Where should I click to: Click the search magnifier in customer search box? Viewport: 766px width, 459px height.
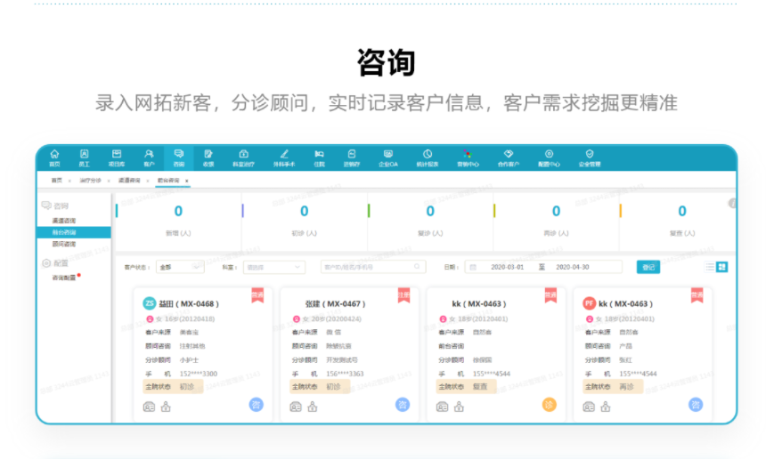(x=417, y=267)
